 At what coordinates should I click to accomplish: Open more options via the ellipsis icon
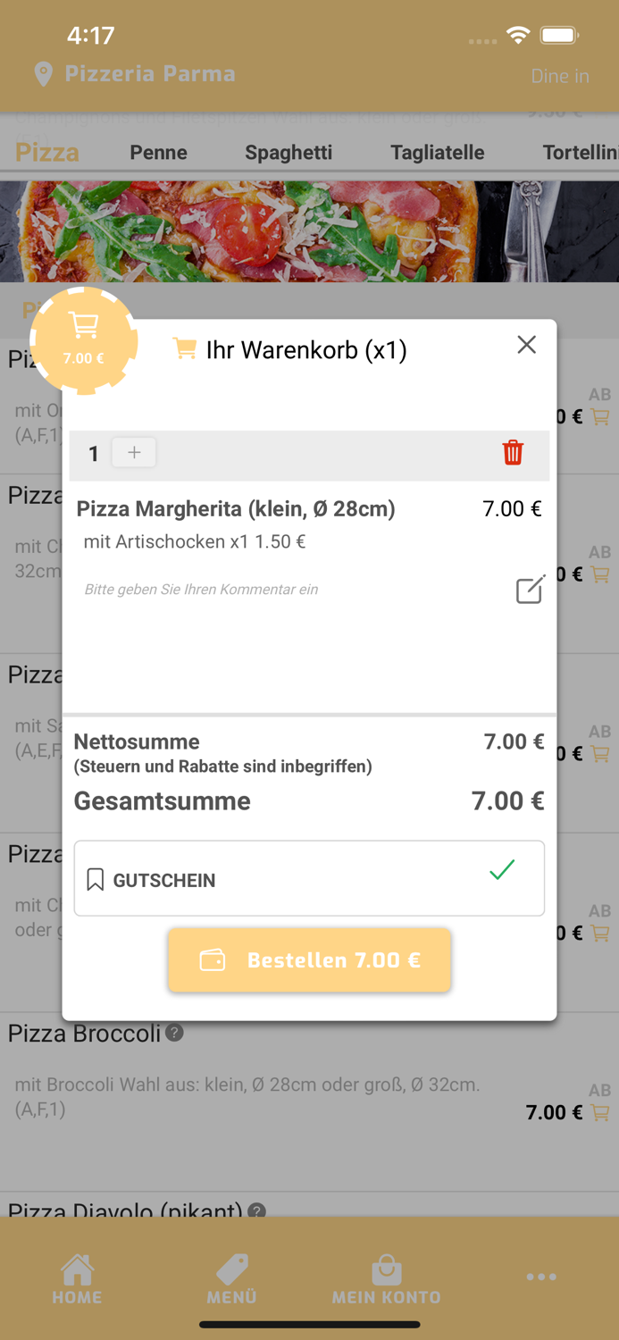(x=541, y=1277)
